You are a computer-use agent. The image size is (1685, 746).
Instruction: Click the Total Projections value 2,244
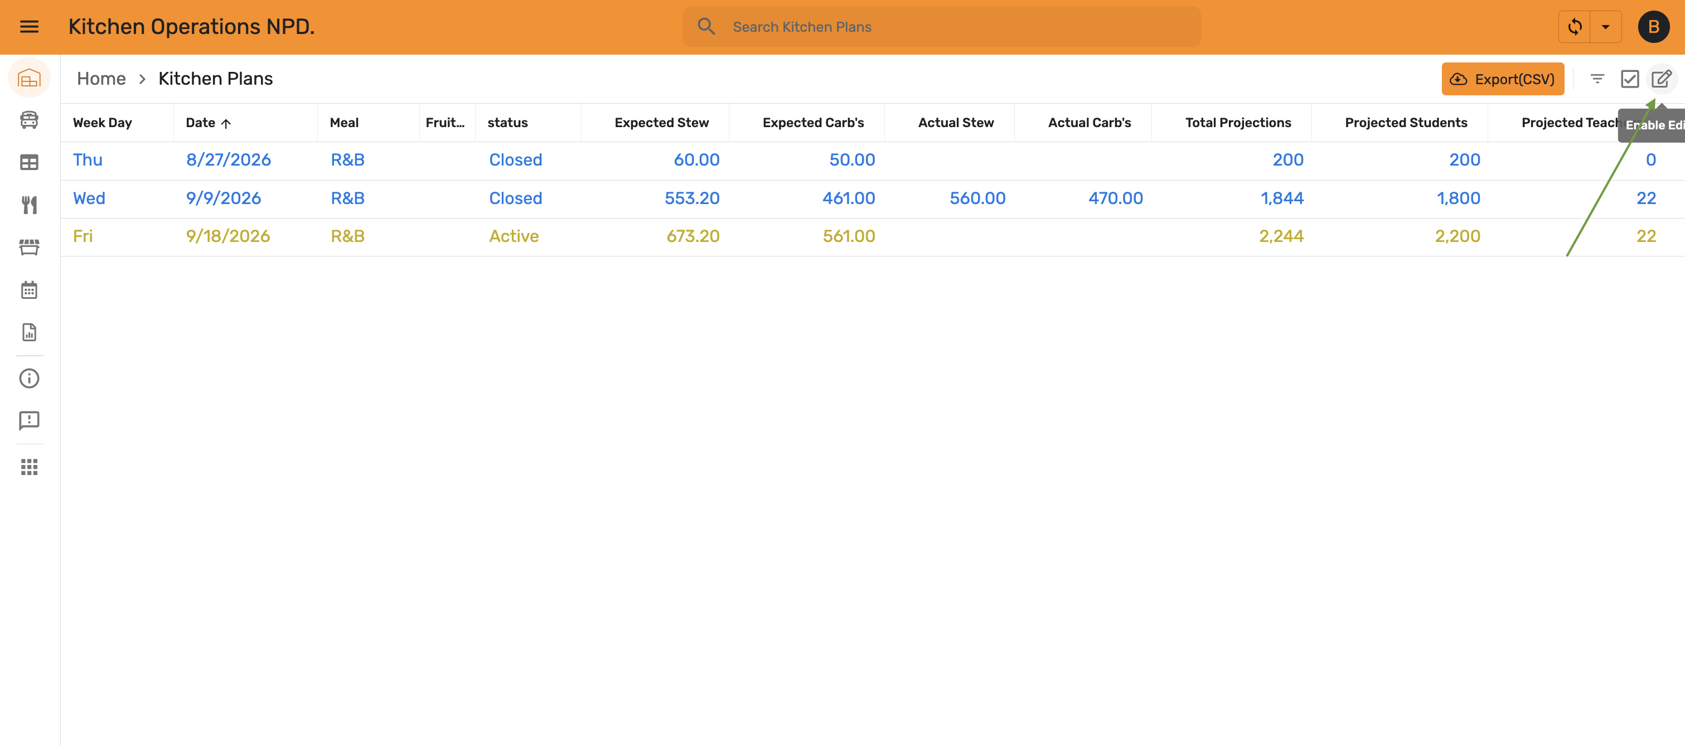(x=1281, y=237)
